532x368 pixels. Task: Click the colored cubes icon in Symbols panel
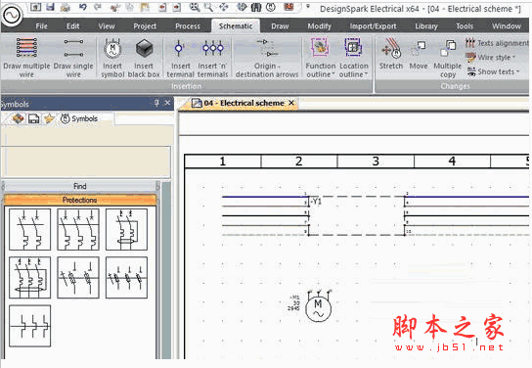coord(18,118)
